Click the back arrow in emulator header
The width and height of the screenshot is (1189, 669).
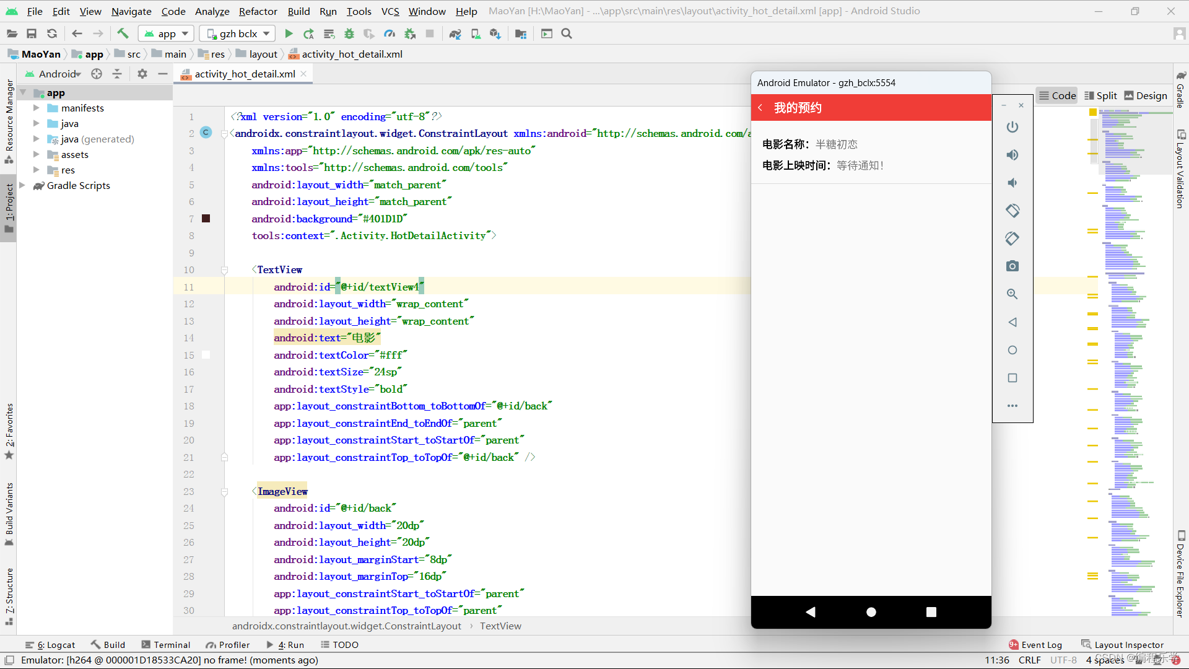coord(760,108)
